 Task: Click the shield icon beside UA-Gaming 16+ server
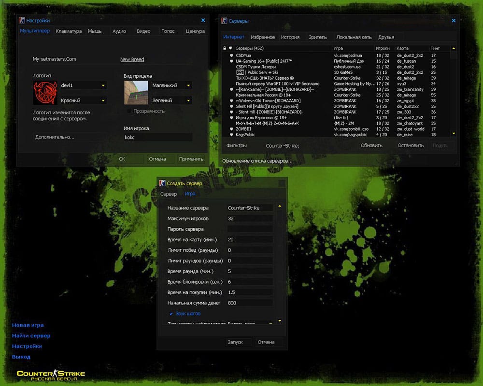tap(231, 61)
